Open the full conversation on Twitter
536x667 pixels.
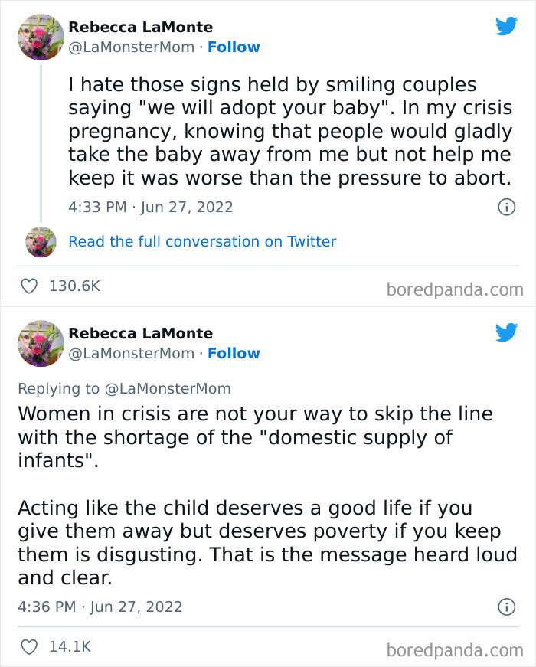202,242
